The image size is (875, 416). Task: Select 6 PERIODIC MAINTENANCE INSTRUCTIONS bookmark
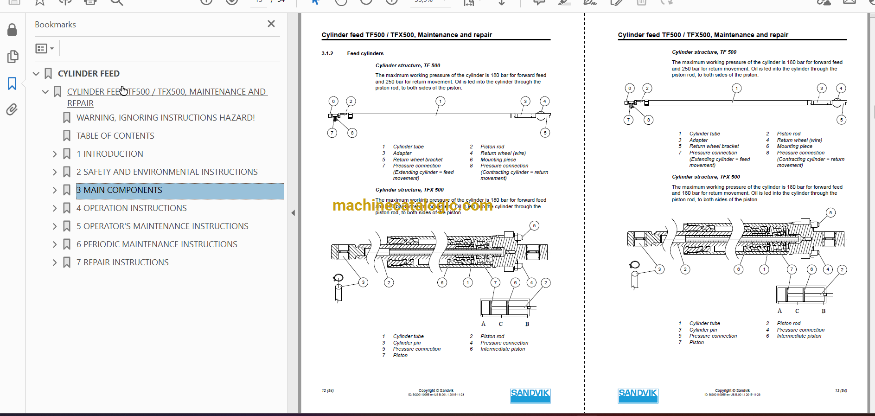157,244
